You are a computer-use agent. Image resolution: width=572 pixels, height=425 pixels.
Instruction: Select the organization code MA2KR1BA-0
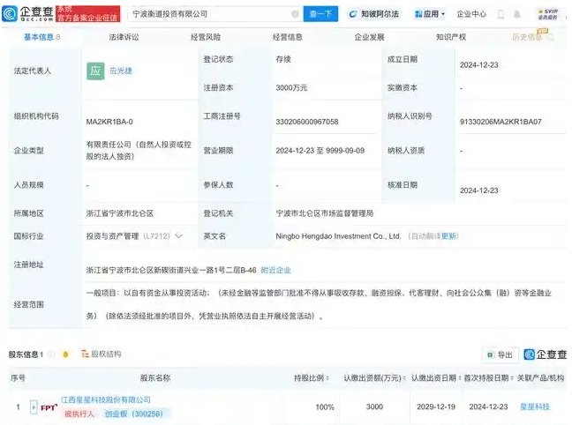(109, 122)
